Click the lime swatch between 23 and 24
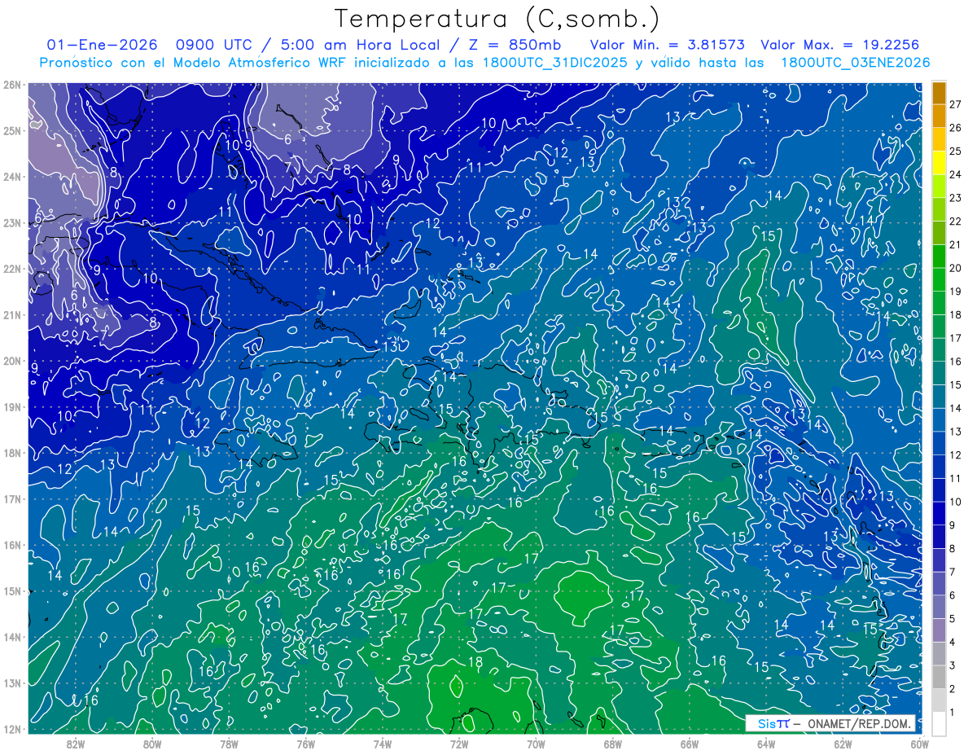This screenshot has width=977, height=755. coord(939,187)
